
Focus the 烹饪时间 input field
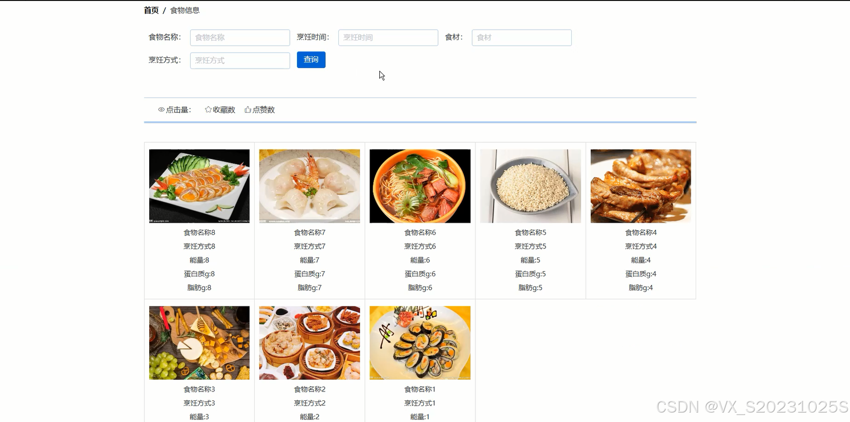click(388, 38)
